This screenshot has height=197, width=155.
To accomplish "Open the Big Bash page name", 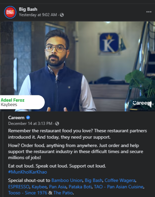I will coord(28,9).
